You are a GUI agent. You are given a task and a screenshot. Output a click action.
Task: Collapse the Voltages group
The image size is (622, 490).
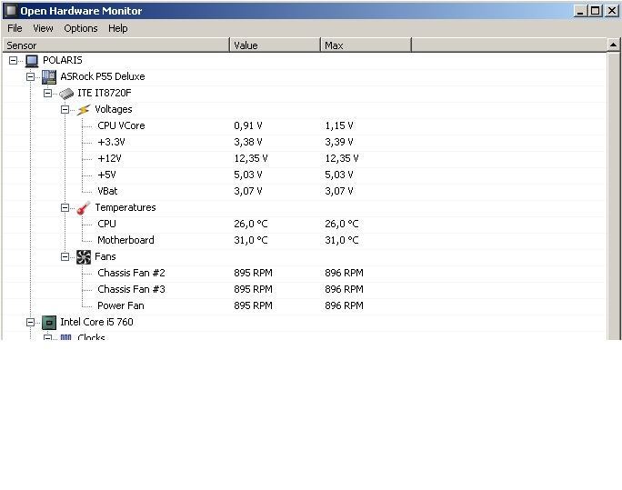[x=65, y=109]
